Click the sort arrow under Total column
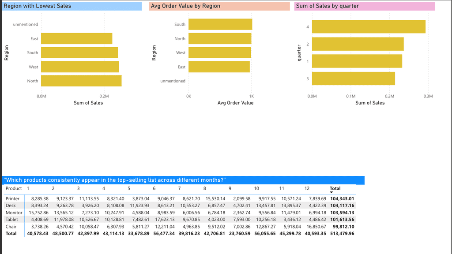This screenshot has height=254, width=452. (x=332, y=193)
